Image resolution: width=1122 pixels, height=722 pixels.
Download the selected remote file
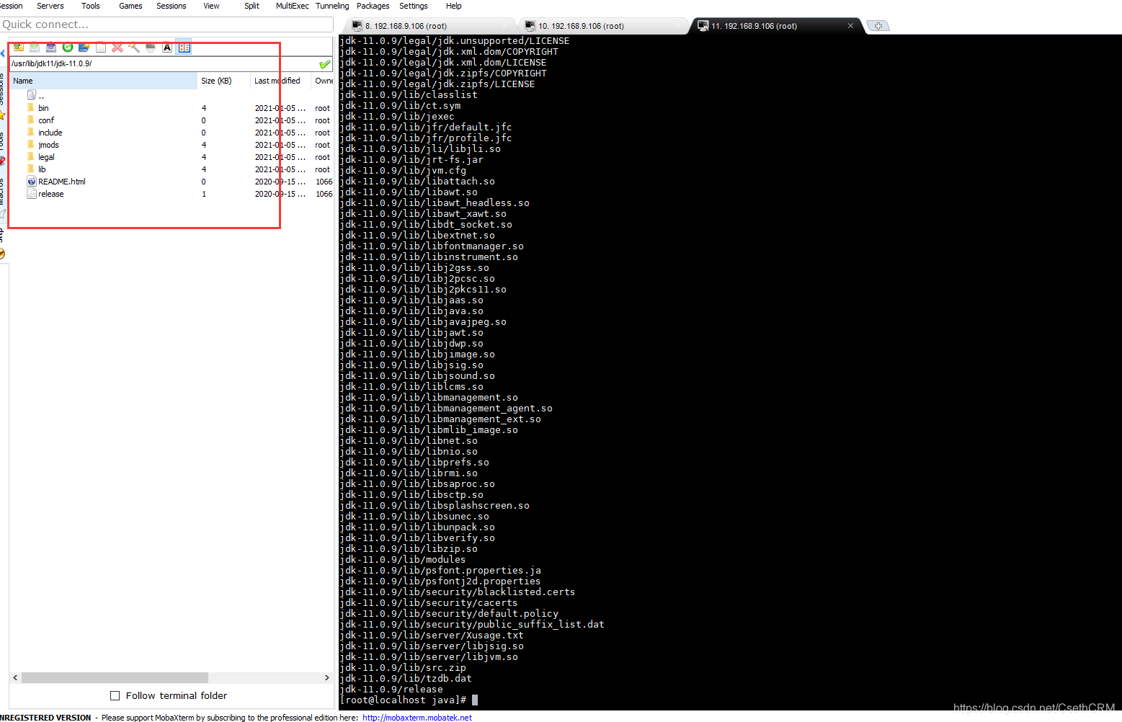[34, 48]
